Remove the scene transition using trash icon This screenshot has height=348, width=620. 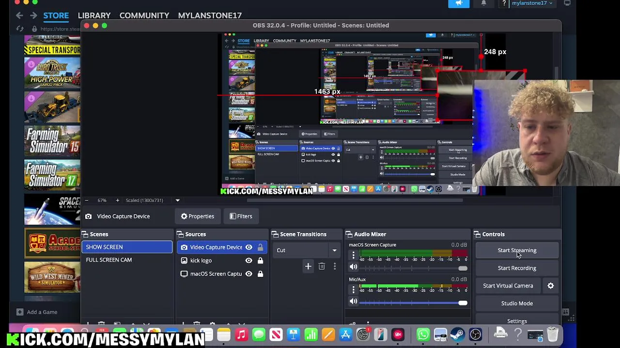click(x=322, y=266)
